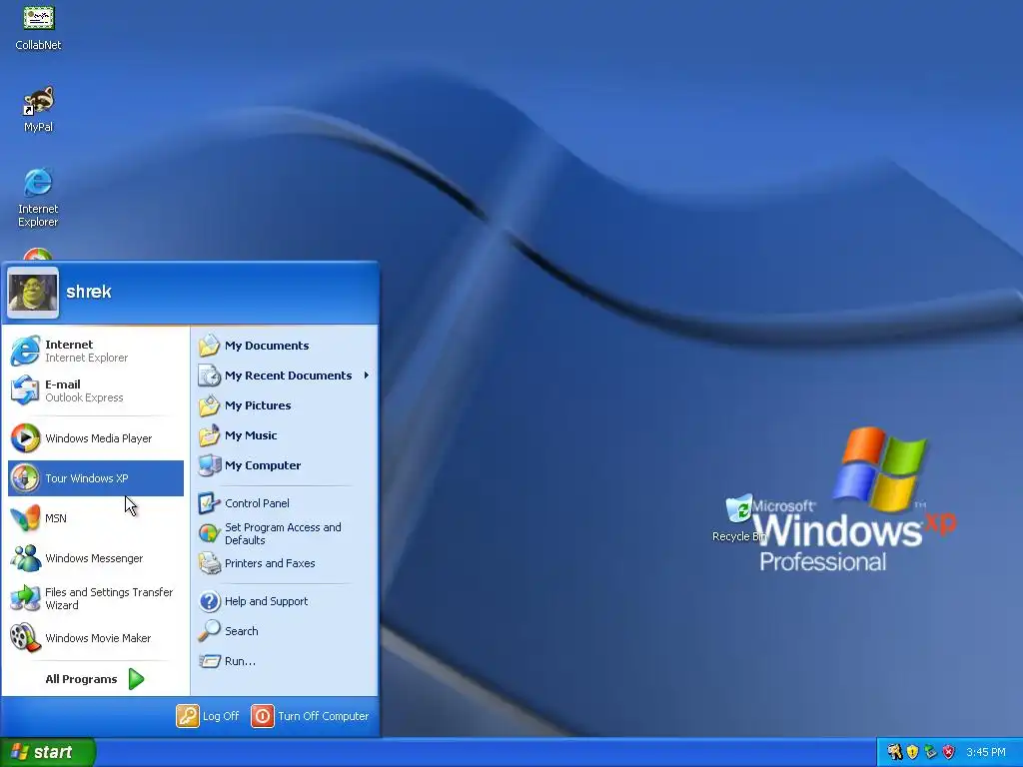Expand the My Recent Documents submenu
This screenshot has height=767, width=1023.
pyautogui.click(x=285, y=376)
